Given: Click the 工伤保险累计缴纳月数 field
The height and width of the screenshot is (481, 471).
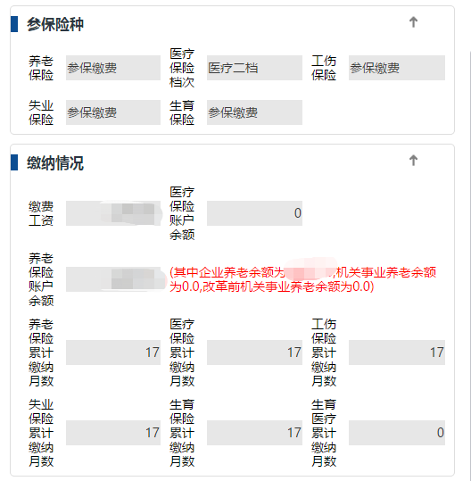Looking at the screenshot, I should 397,352.
